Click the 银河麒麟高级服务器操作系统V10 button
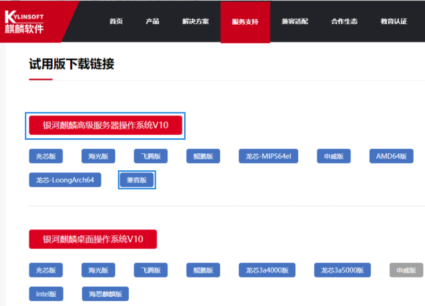 tap(105, 125)
